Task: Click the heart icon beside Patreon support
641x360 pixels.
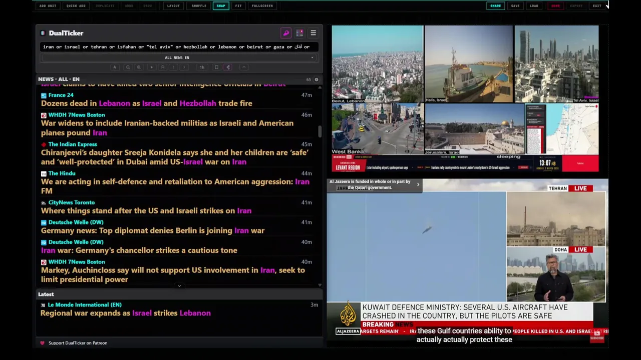Action: click(42, 343)
